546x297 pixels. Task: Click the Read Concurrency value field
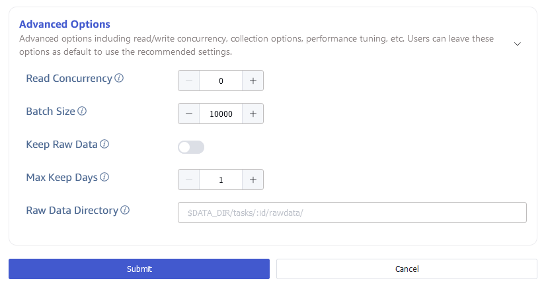point(221,81)
